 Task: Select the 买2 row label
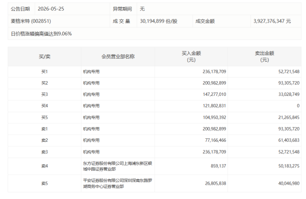(x=44, y=83)
